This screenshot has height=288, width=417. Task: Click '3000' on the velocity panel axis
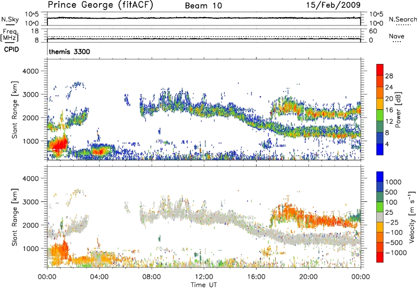pyautogui.click(x=31, y=202)
